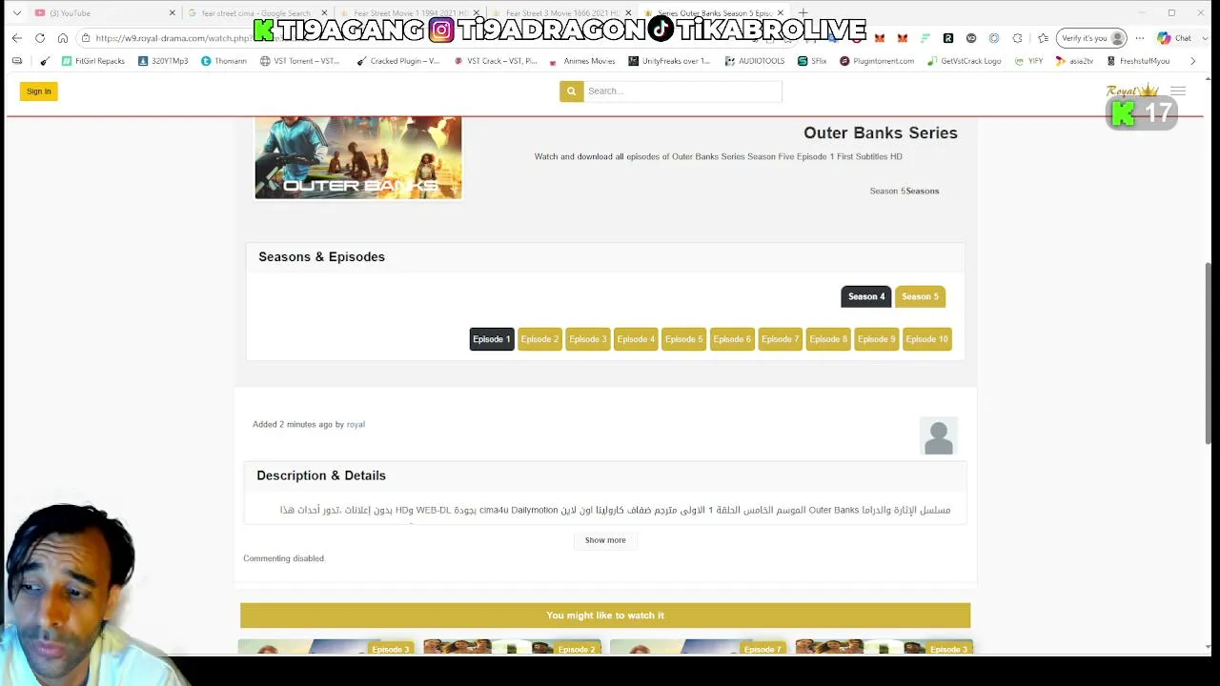Close the YouTube tab
Screen dimensions: 1220x686
tap(173, 13)
